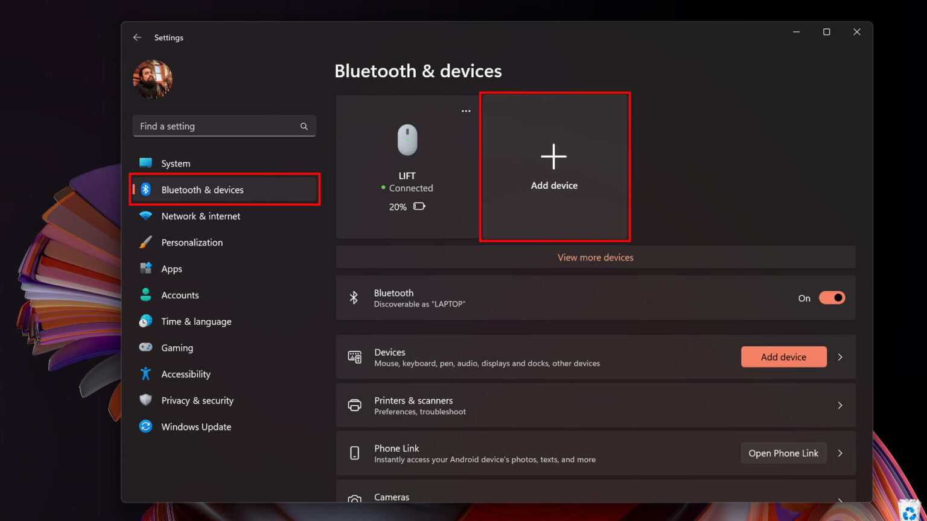Open Phone Link using its button
This screenshot has width=927, height=521.
pyautogui.click(x=783, y=453)
